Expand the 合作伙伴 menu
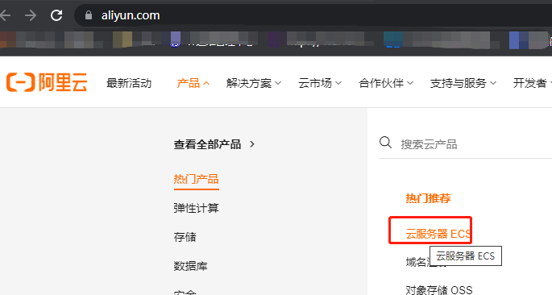Viewport: 552px width, 295px height. pos(385,83)
